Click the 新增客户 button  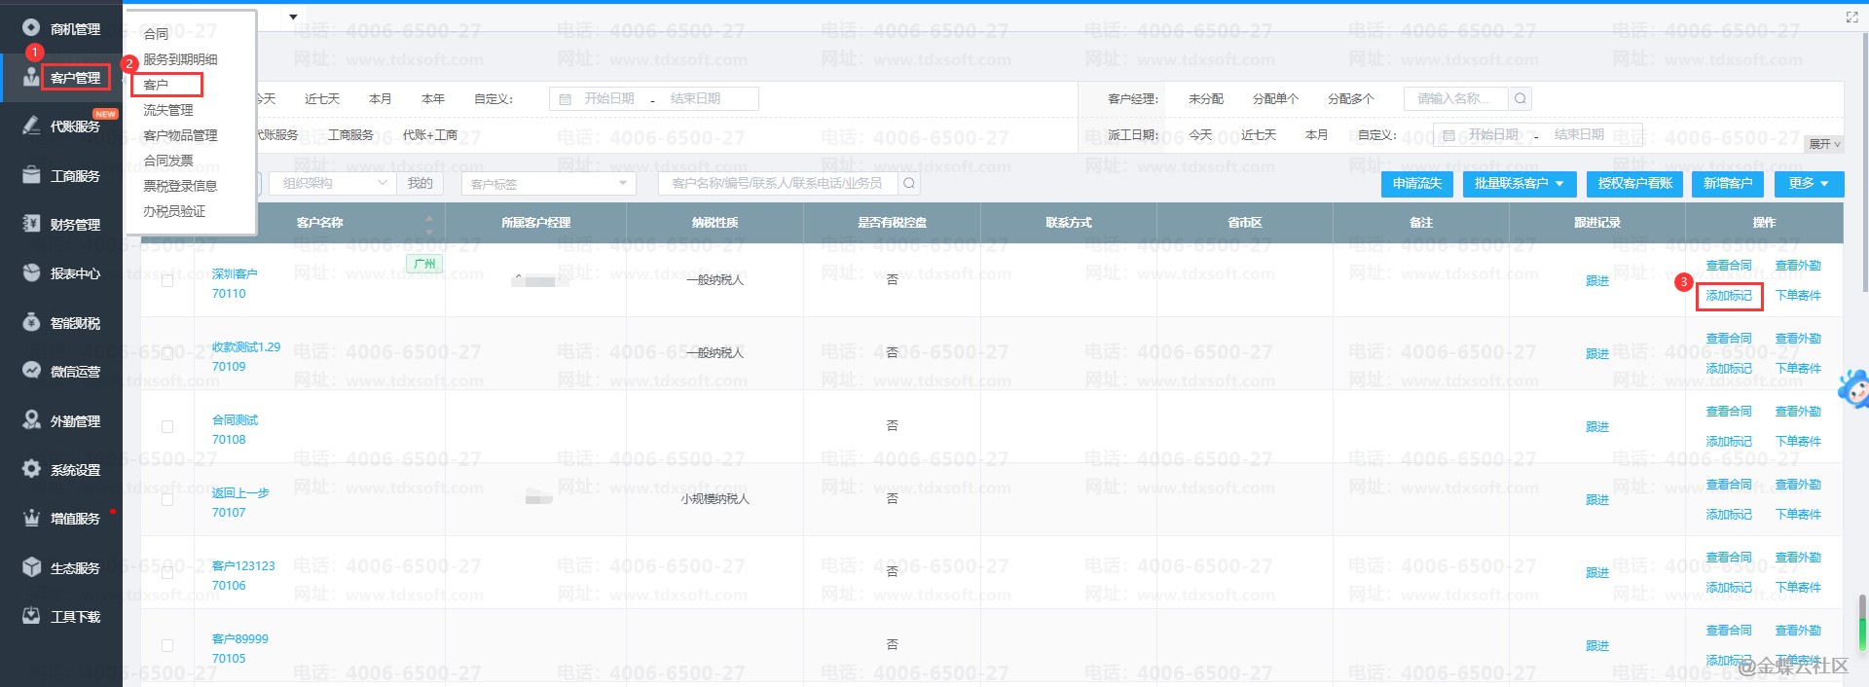pos(1728,183)
